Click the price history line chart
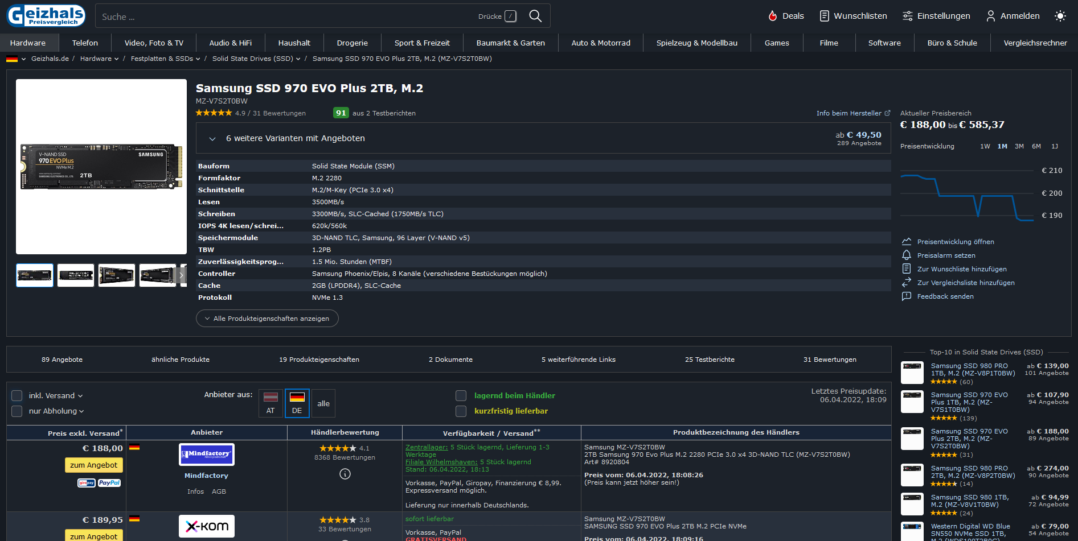The width and height of the screenshot is (1078, 541). (967, 195)
